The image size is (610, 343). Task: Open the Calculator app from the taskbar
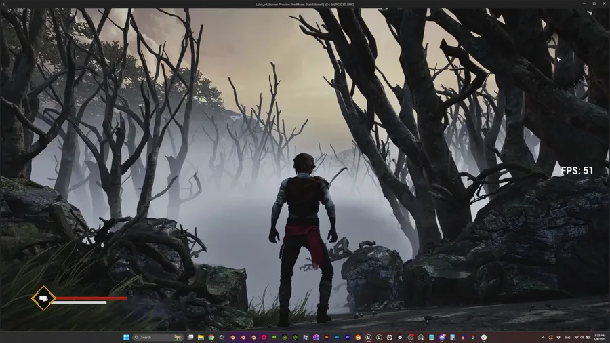pos(453,337)
